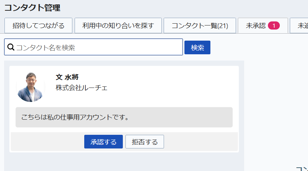Click company name 株式会社ルーチェ
The height and width of the screenshot is (171, 308).
(81, 88)
